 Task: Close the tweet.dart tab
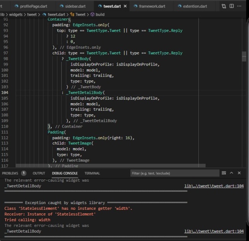[125, 6]
